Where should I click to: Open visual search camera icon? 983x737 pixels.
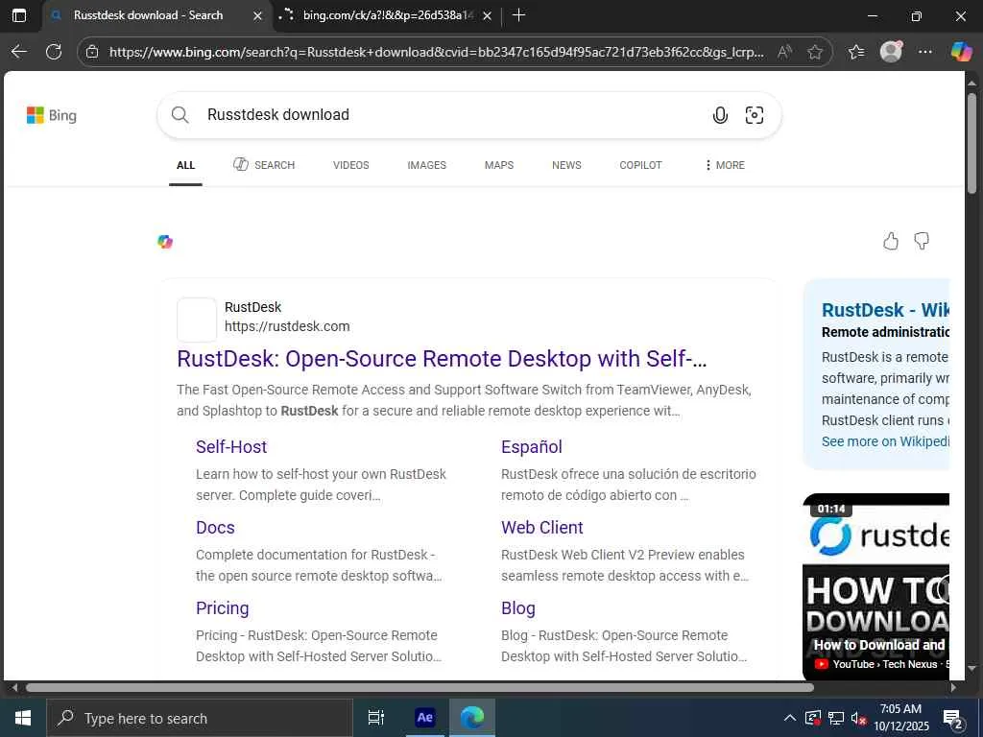pos(755,115)
